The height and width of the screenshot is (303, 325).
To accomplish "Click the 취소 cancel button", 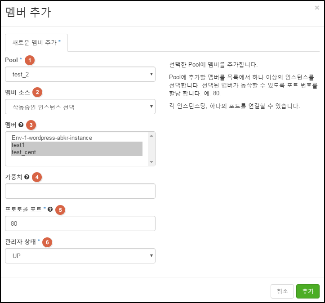I will tap(282, 291).
